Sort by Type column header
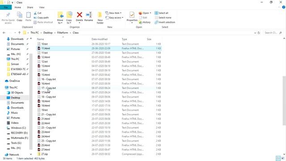 124,39
